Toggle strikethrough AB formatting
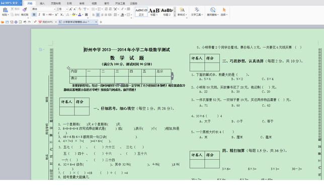Viewport: 324px width, 187px height. click(50, 15)
